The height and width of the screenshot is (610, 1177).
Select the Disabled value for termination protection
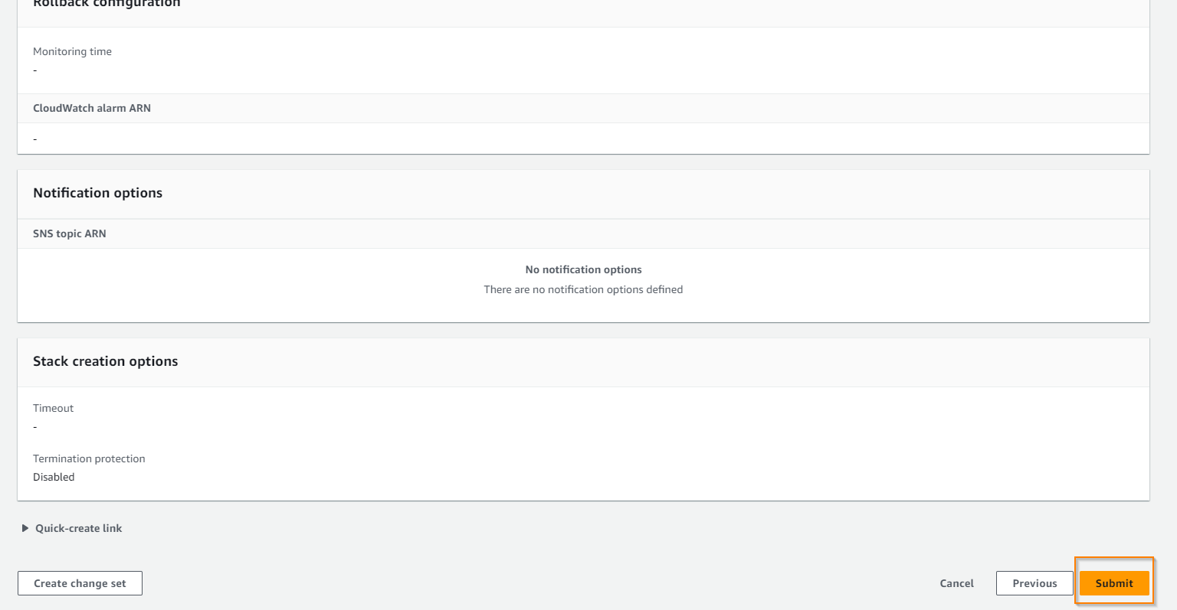pyautogui.click(x=54, y=477)
